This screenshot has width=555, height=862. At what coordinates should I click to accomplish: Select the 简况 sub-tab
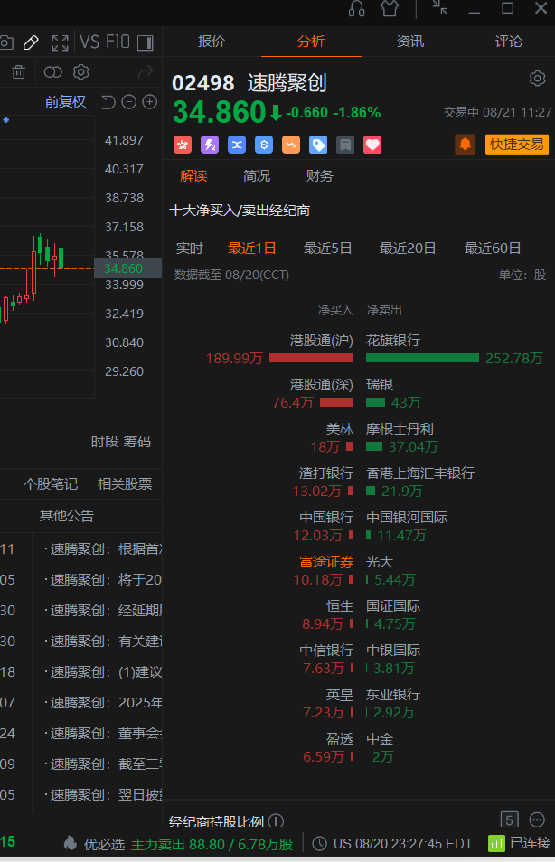pyautogui.click(x=257, y=176)
